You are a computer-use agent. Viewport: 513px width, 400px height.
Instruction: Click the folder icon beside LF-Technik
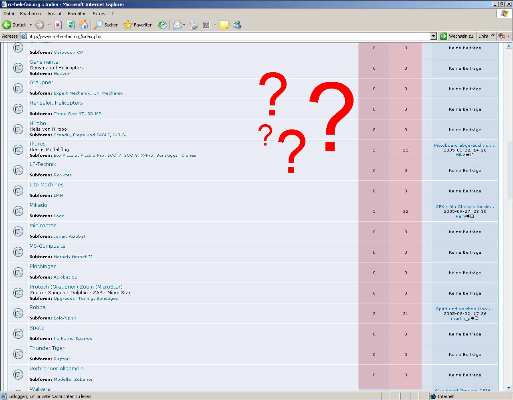18,170
